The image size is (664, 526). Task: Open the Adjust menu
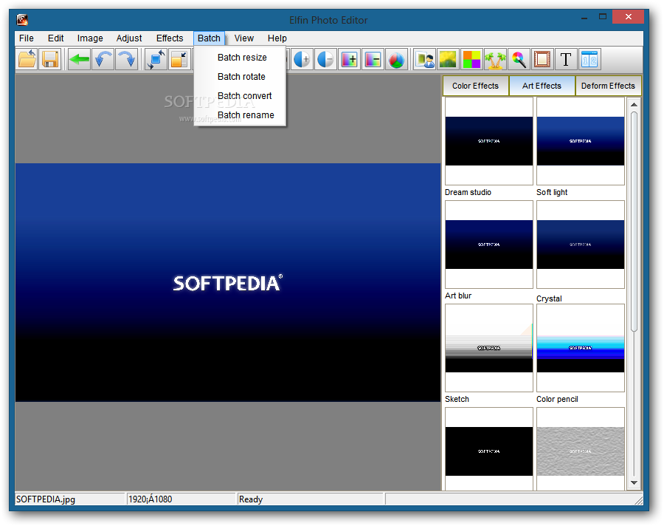tap(129, 38)
